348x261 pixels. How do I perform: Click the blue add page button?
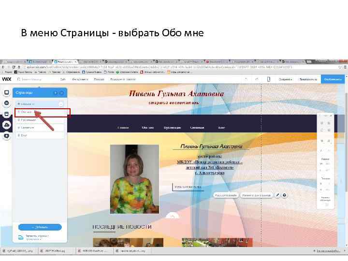tap(40, 227)
